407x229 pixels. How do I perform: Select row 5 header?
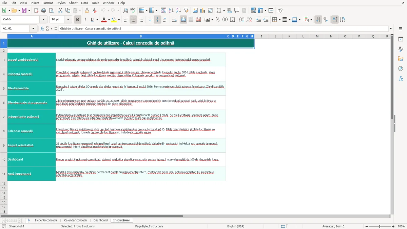(x=4, y=88)
